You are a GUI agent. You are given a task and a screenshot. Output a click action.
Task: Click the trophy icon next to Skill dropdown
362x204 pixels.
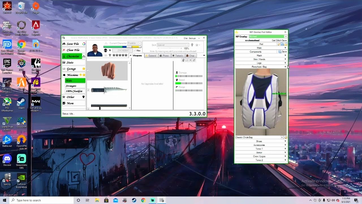[x=192, y=45]
